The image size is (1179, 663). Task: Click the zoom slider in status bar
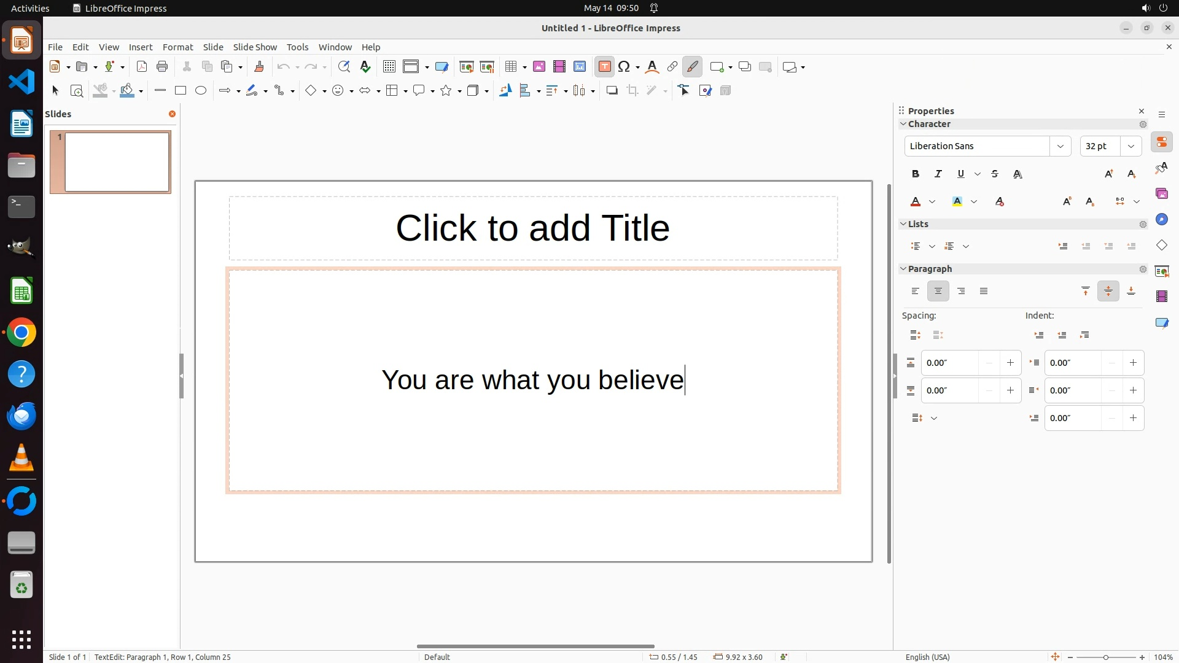[1106, 657]
